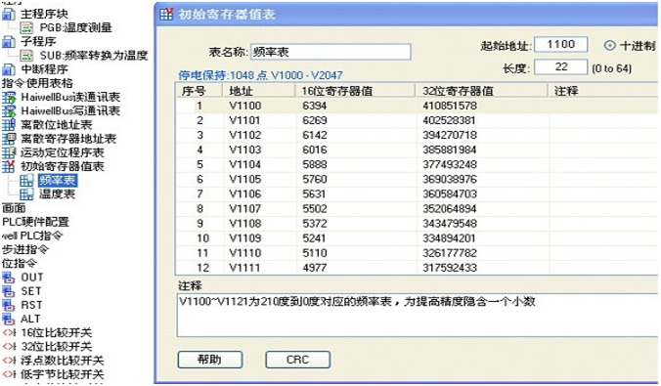Open the 离散位地址表 table icon

9,125
